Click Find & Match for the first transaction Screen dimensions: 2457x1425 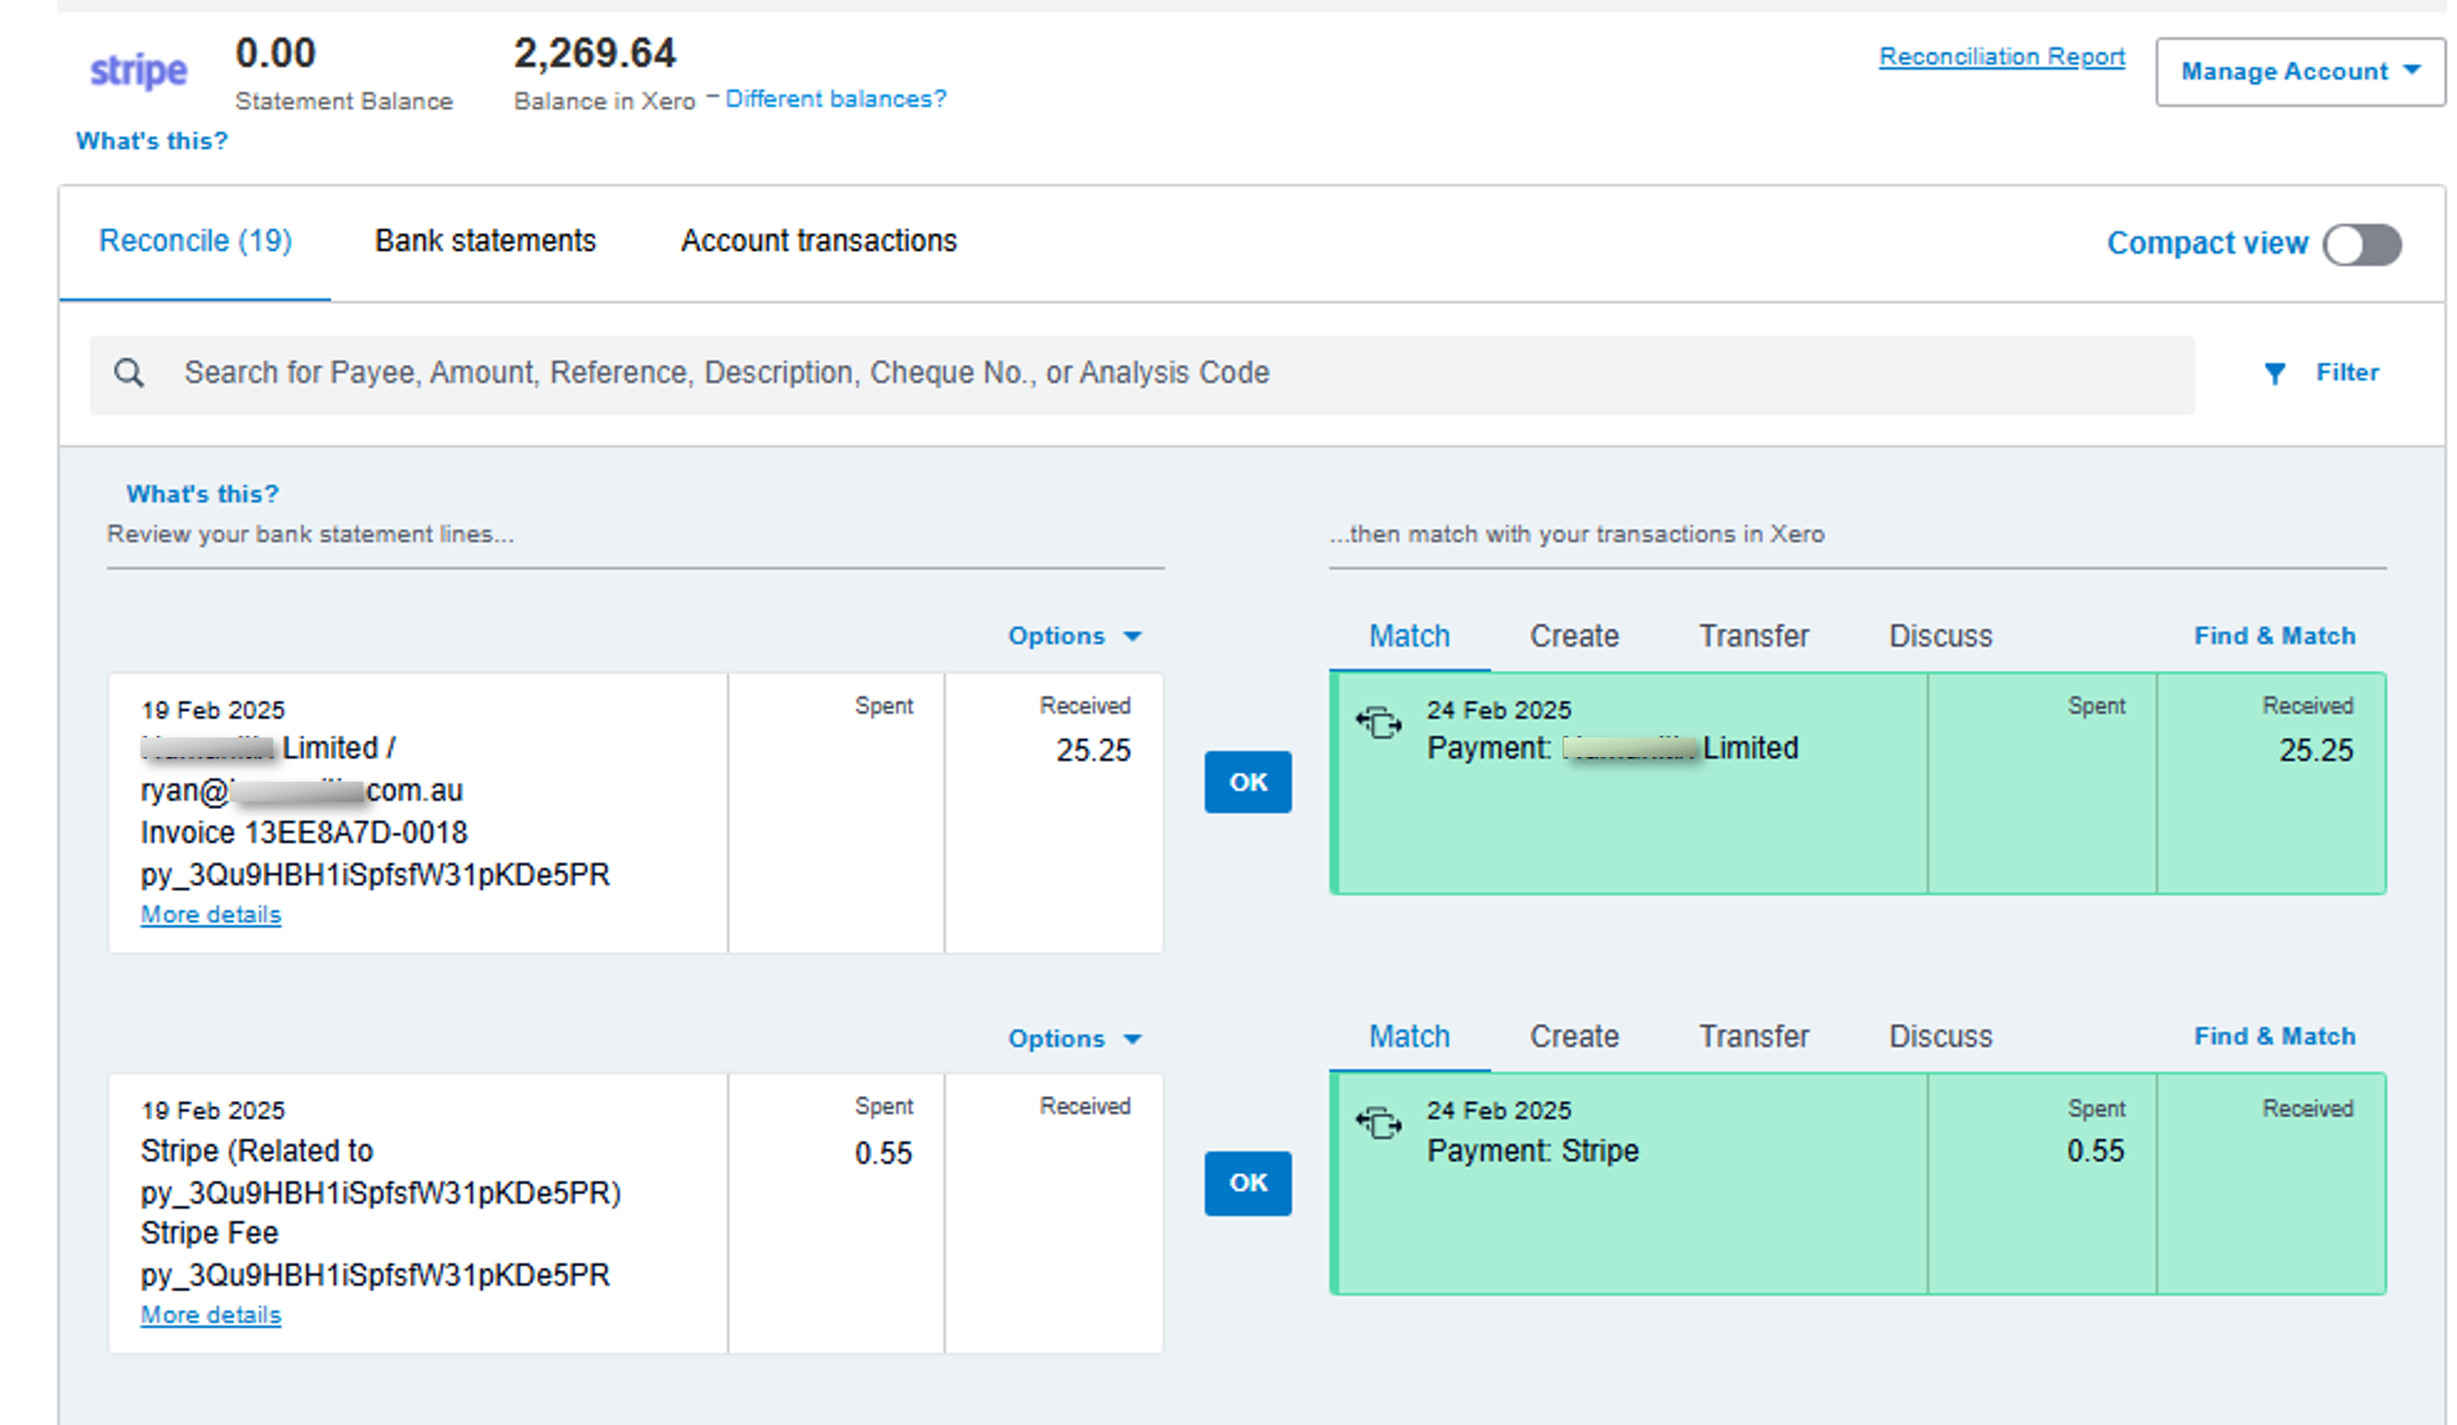2274,635
